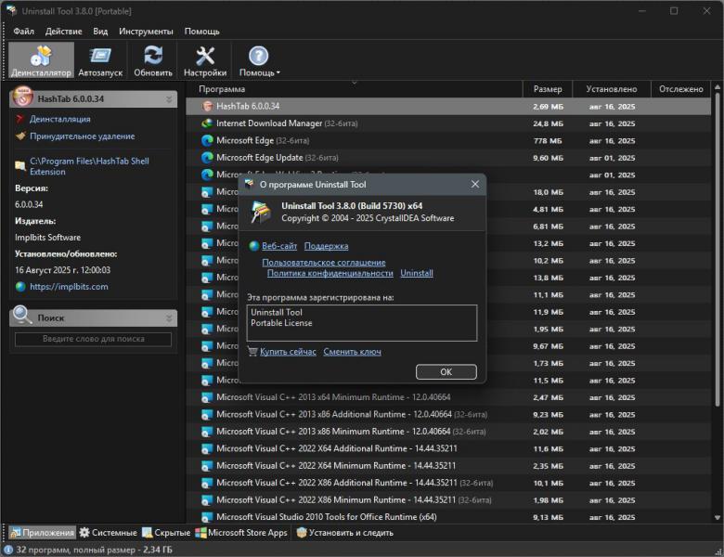
Task: Click the globe icon beside Веб-сайт
Action: click(253, 246)
